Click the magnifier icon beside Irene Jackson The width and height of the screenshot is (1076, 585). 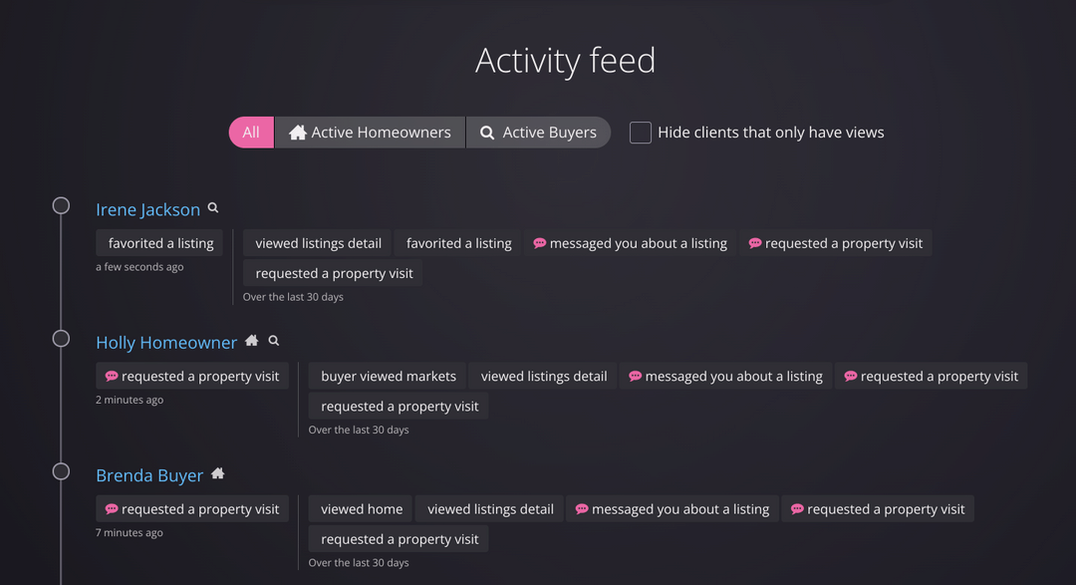pos(212,208)
